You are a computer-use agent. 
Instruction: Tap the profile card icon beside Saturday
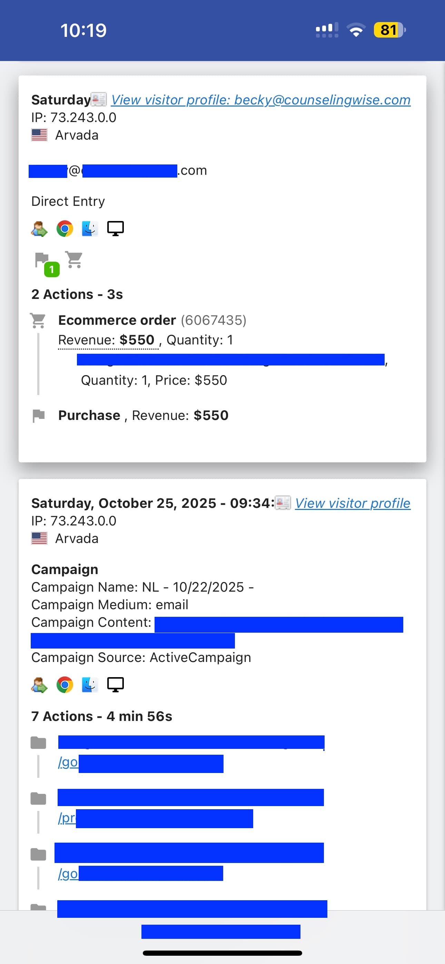click(x=99, y=99)
